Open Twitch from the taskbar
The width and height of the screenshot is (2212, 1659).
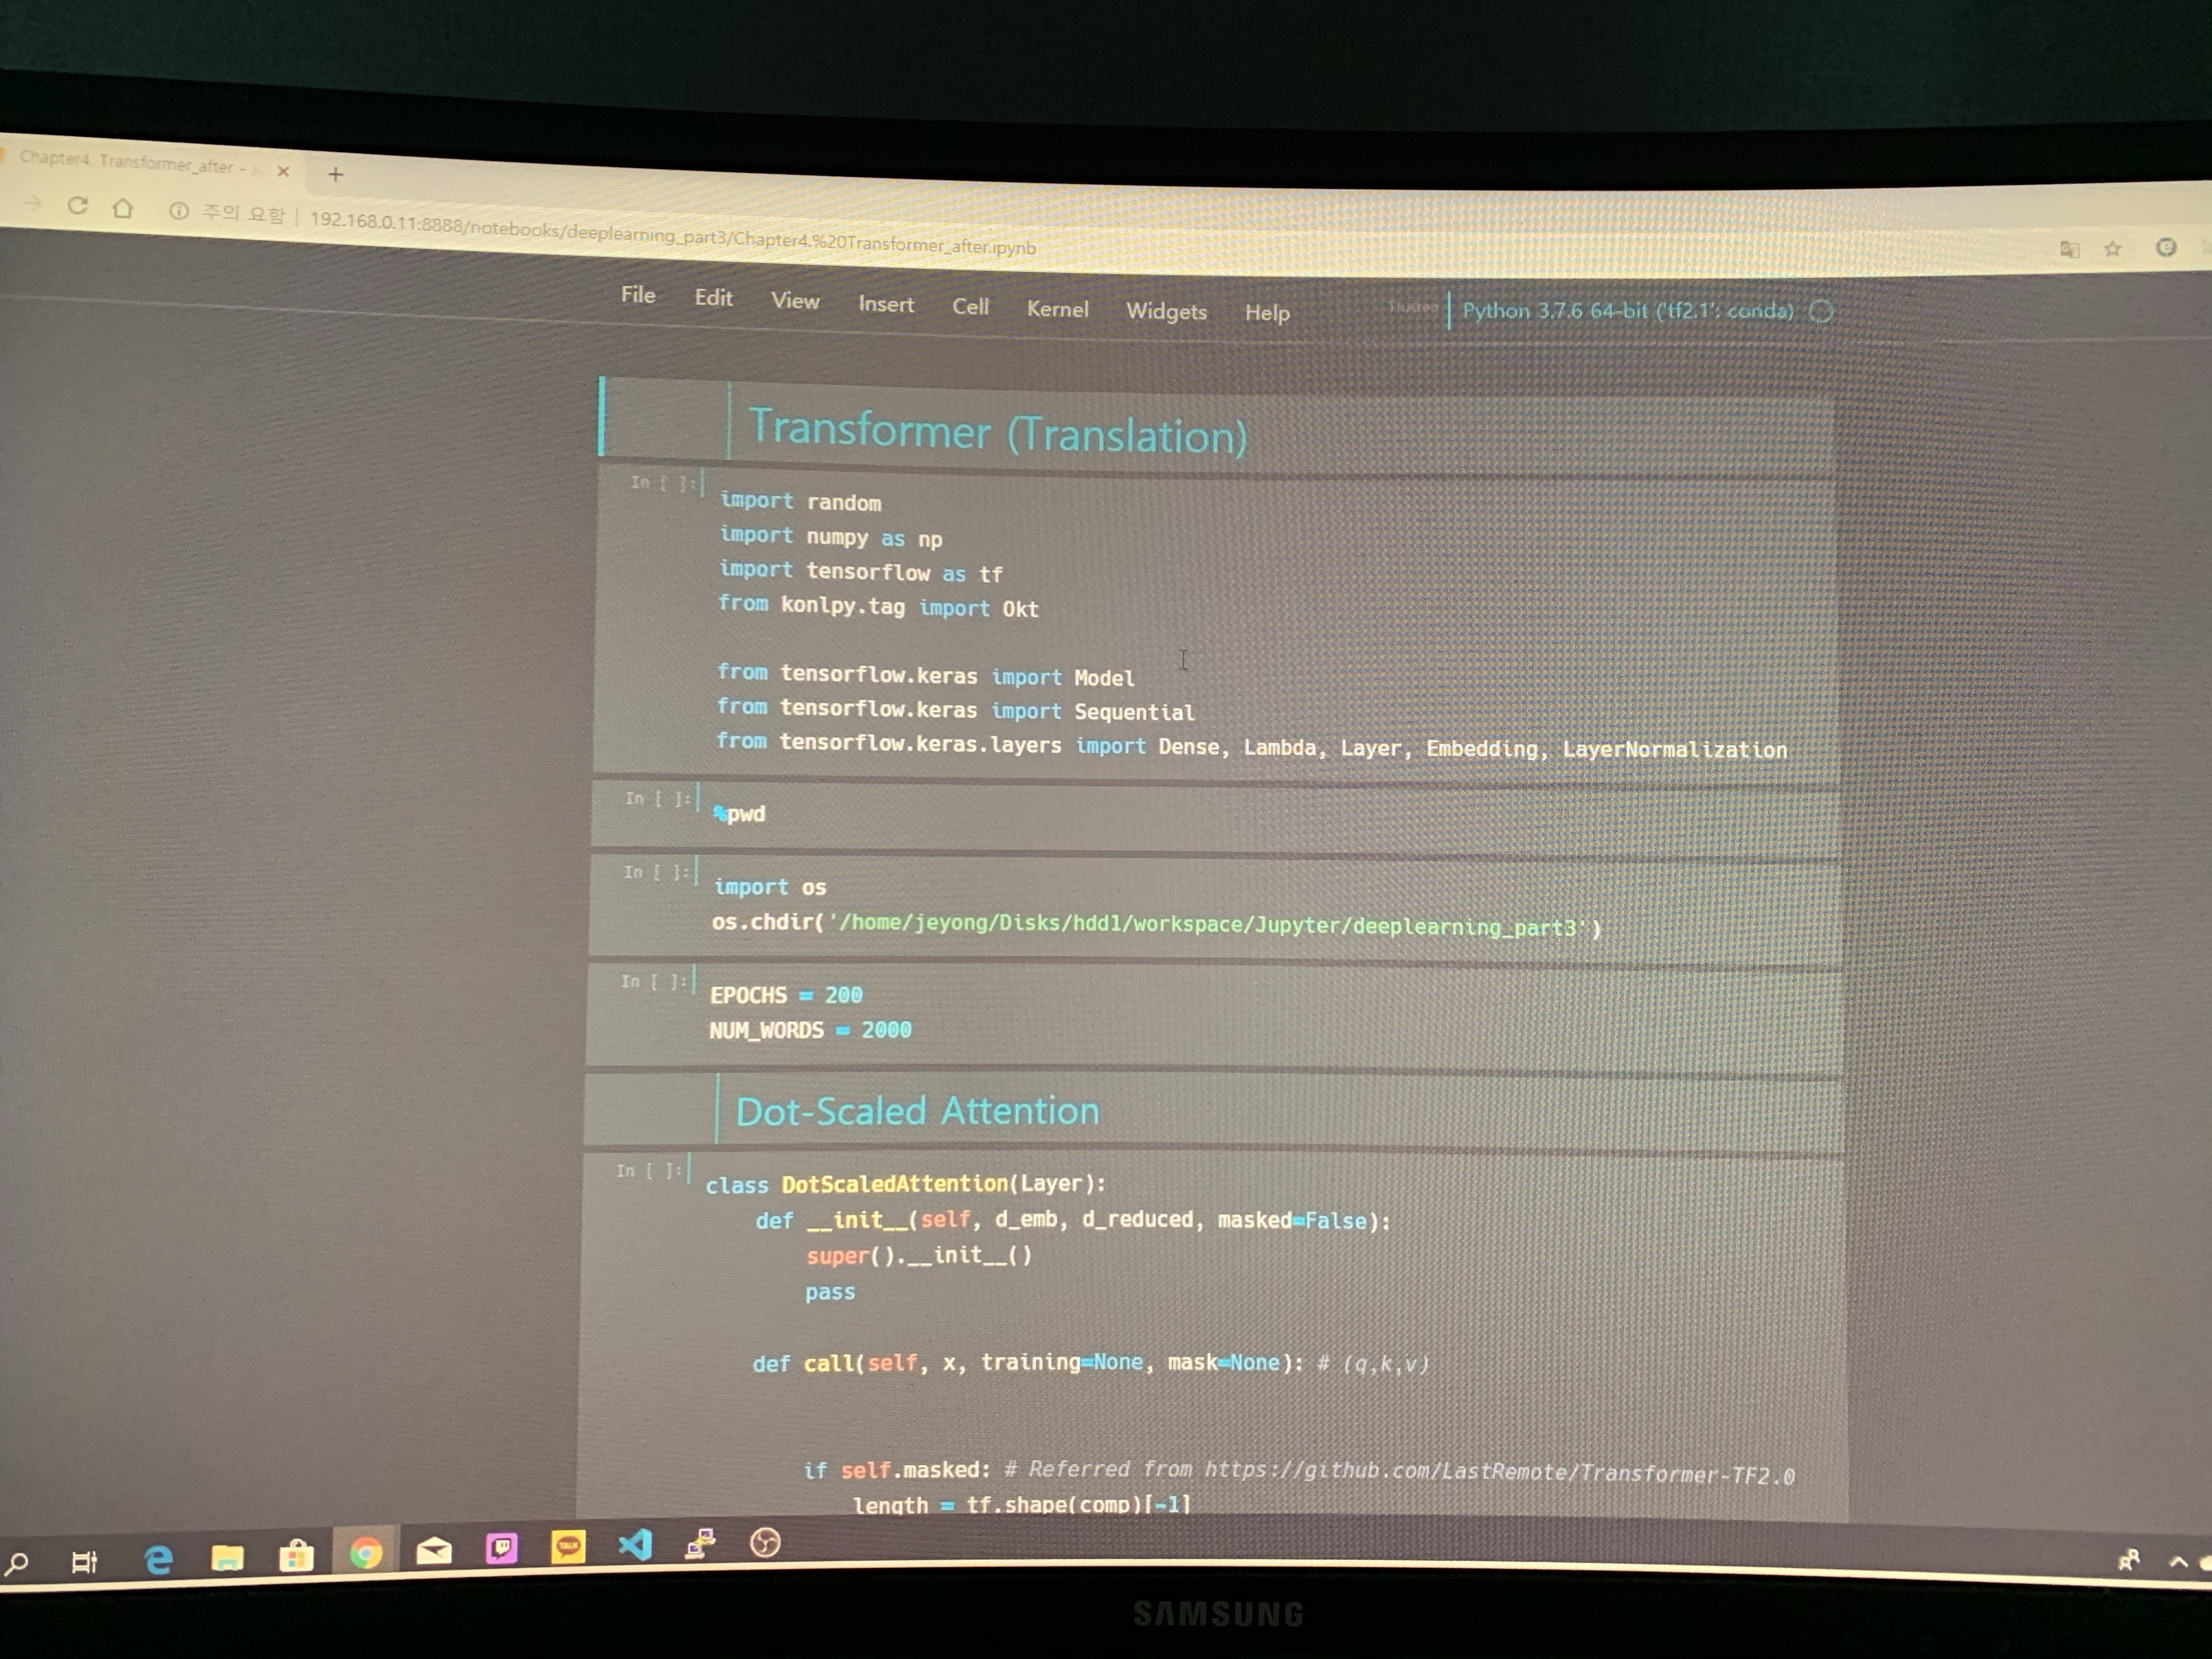(x=502, y=1549)
